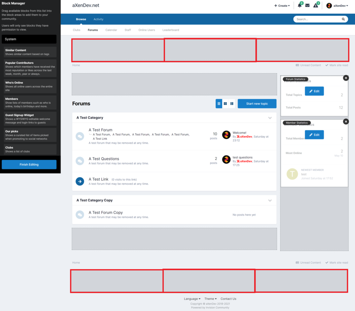The image size is (355, 311).
Task: Click the Start new topic button
Action: pyautogui.click(x=257, y=104)
